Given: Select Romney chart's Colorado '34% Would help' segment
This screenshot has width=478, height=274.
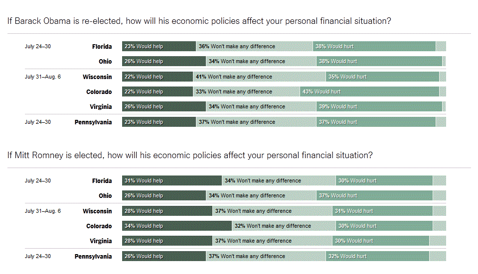Looking at the screenshot, I should [x=177, y=226].
